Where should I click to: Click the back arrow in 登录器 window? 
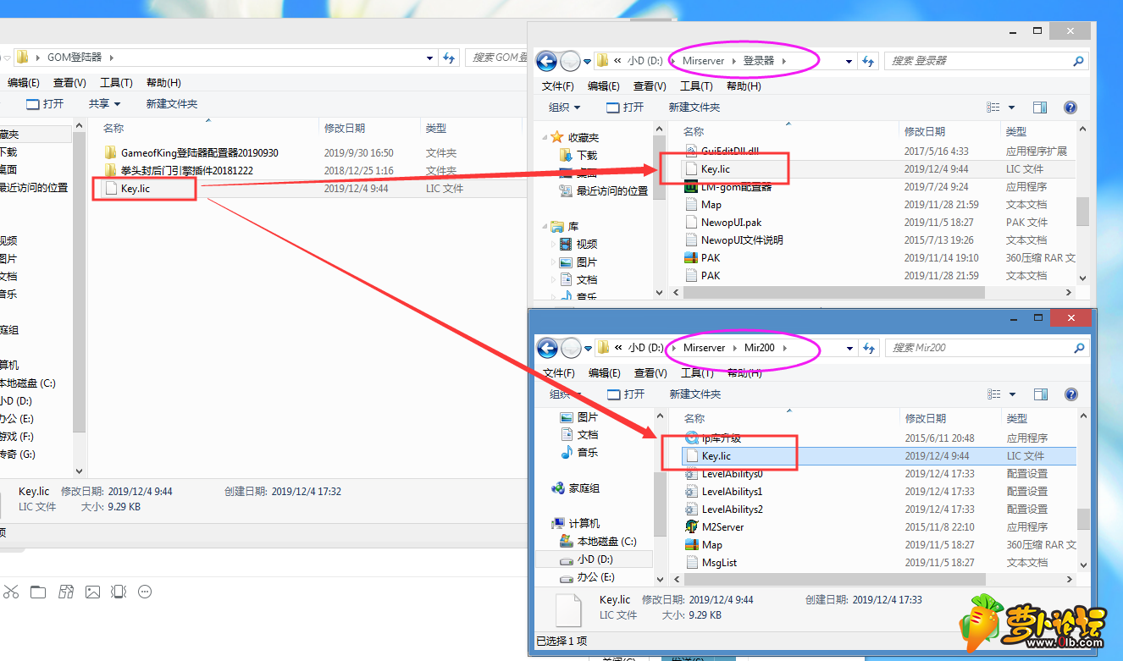pyautogui.click(x=547, y=61)
